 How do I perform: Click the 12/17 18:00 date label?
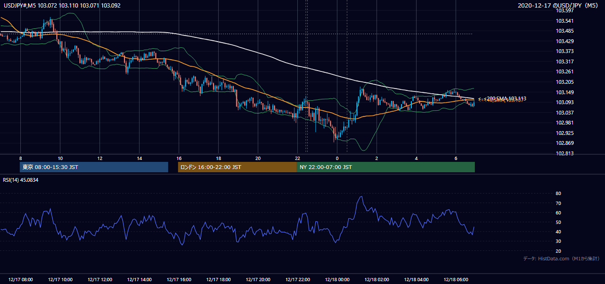tap(218, 280)
